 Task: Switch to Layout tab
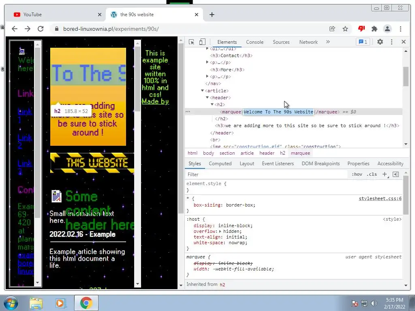point(247,164)
